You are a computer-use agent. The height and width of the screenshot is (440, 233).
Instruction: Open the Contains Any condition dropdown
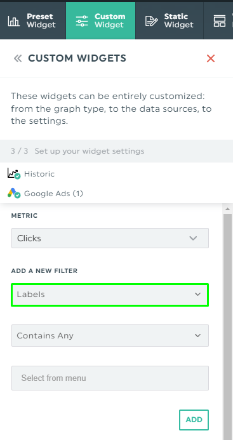[110, 335]
